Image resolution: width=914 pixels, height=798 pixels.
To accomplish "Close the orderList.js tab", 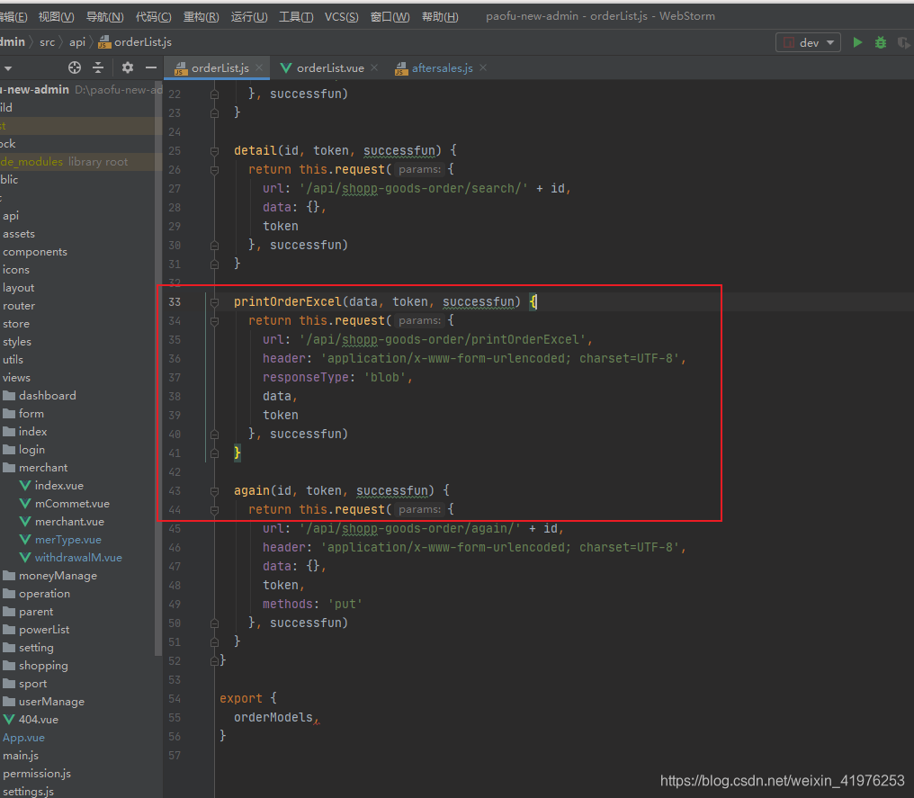I will click(259, 67).
